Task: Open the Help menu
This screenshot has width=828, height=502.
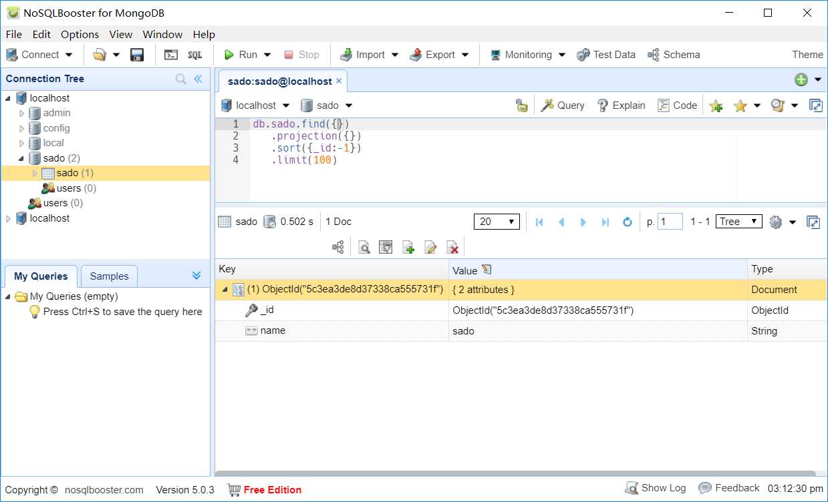Action: point(204,34)
